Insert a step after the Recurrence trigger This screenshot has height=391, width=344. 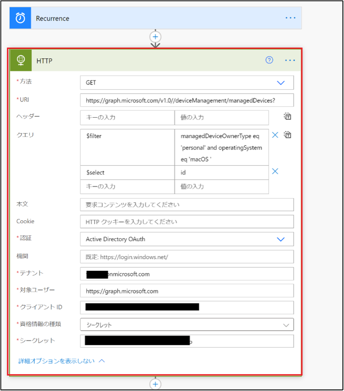155,37
